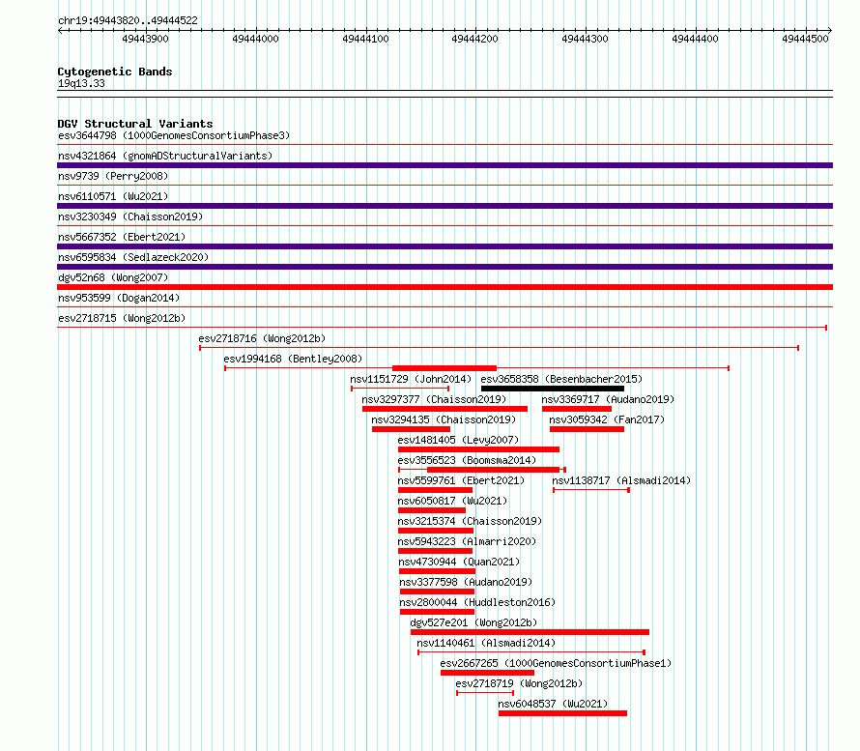This screenshot has height=751, width=860.
Task: Click the nsv5599761 (Ebert2021) label
Action: coord(461,480)
